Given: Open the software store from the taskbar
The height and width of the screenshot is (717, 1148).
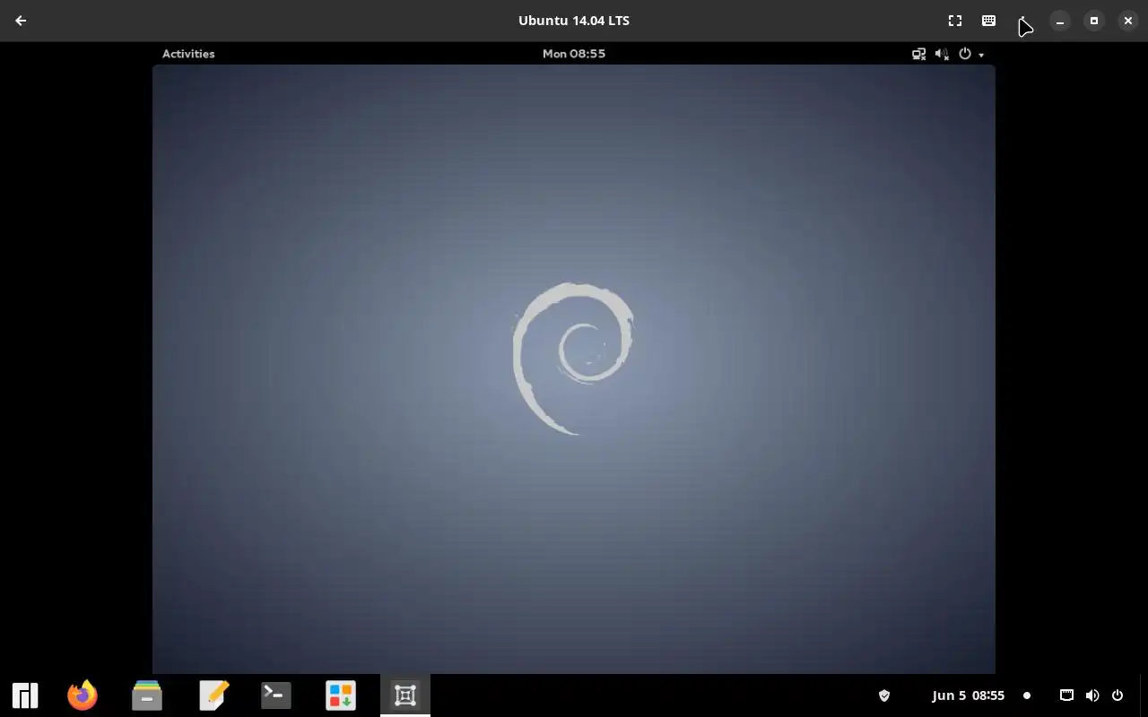Looking at the screenshot, I should pos(341,695).
